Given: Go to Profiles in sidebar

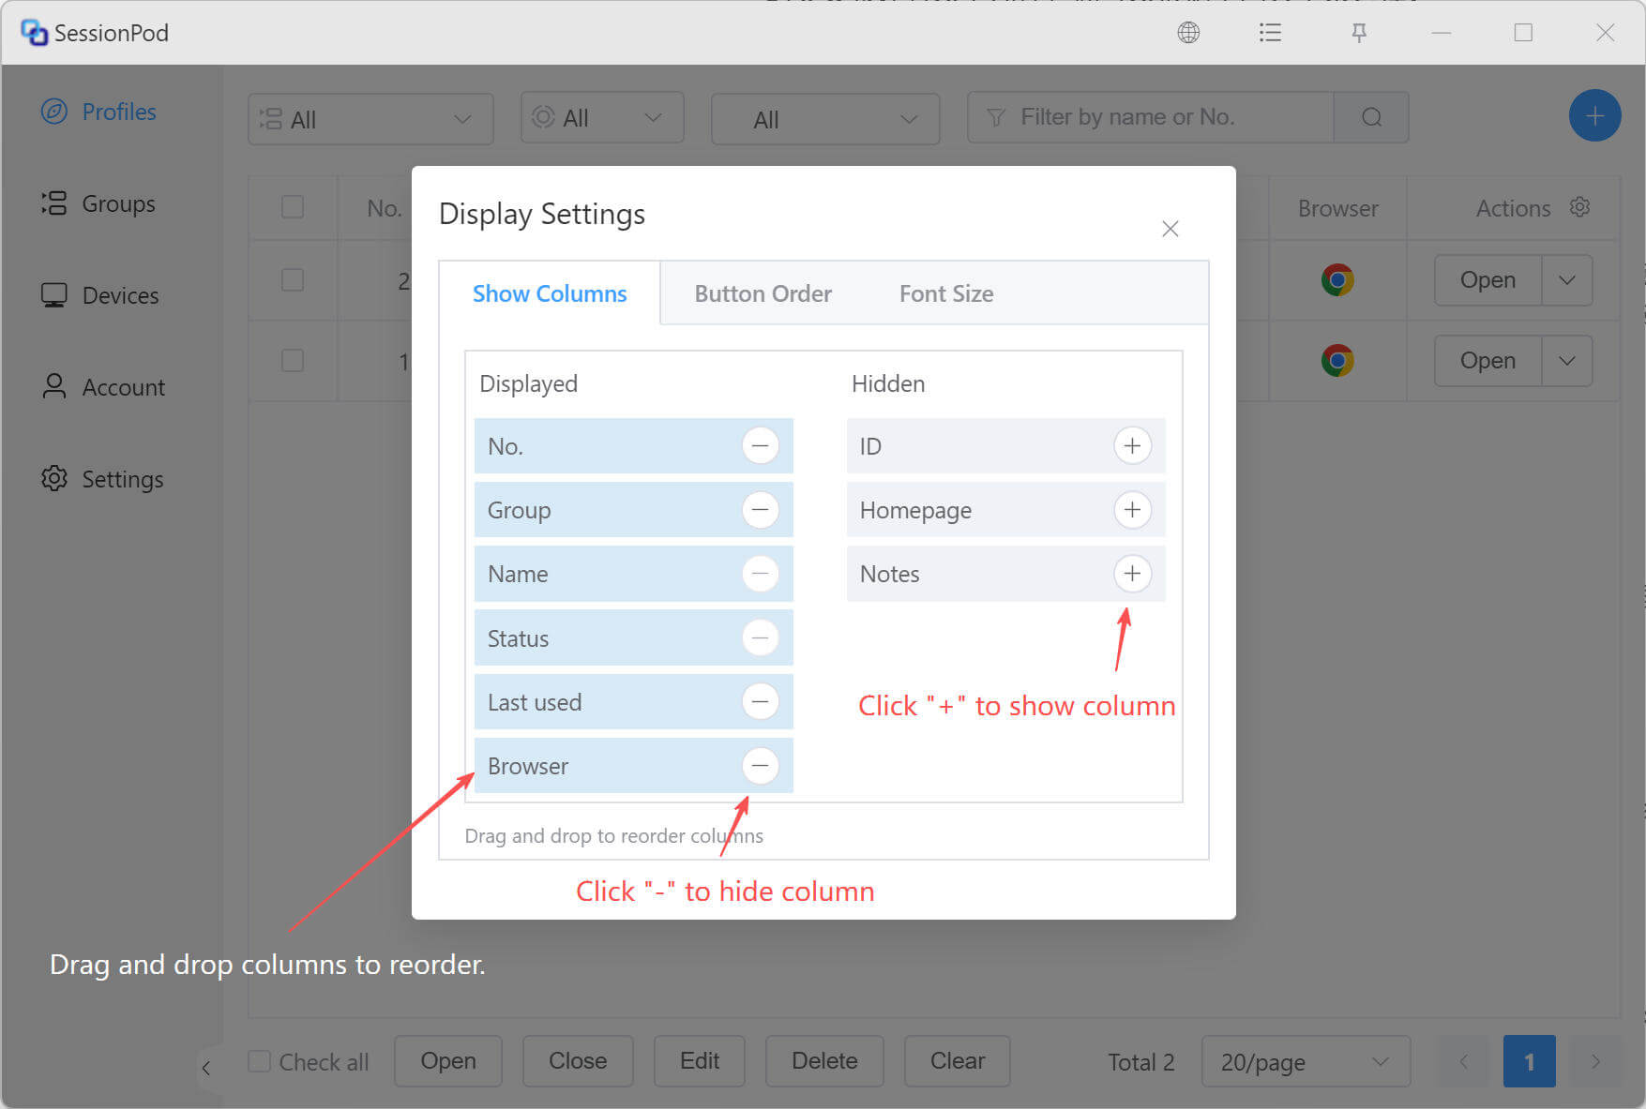Looking at the screenshot, I should [x=98, y=112].
